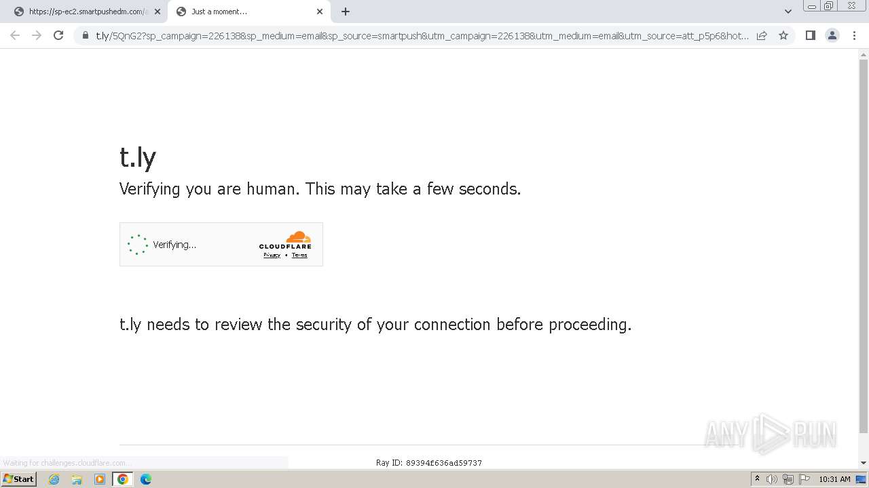Close the 'Just a moment...' tab

pyautogui.click(x=320, y=12)
